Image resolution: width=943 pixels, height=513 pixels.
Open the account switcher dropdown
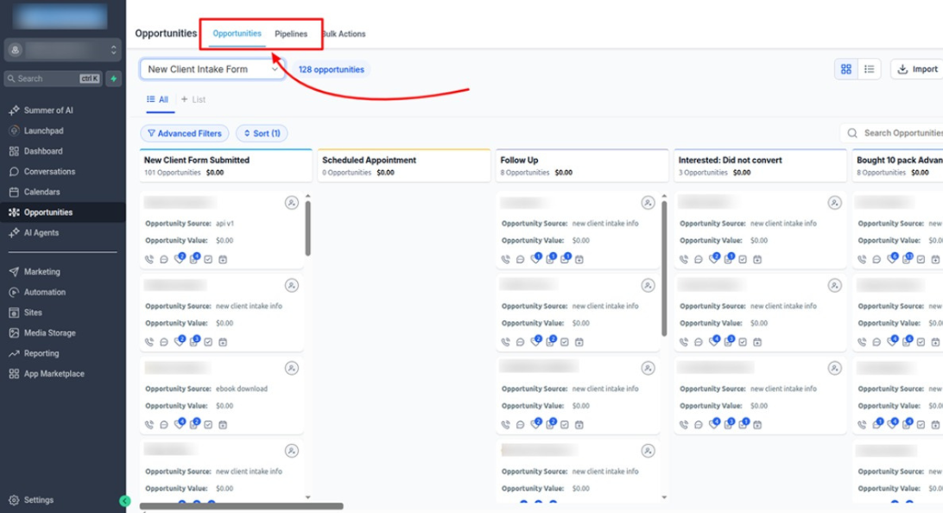tap(62, 50)
